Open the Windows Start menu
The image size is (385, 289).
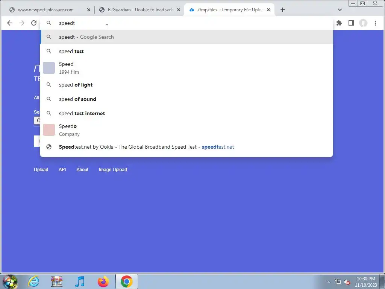pos(10,281)
